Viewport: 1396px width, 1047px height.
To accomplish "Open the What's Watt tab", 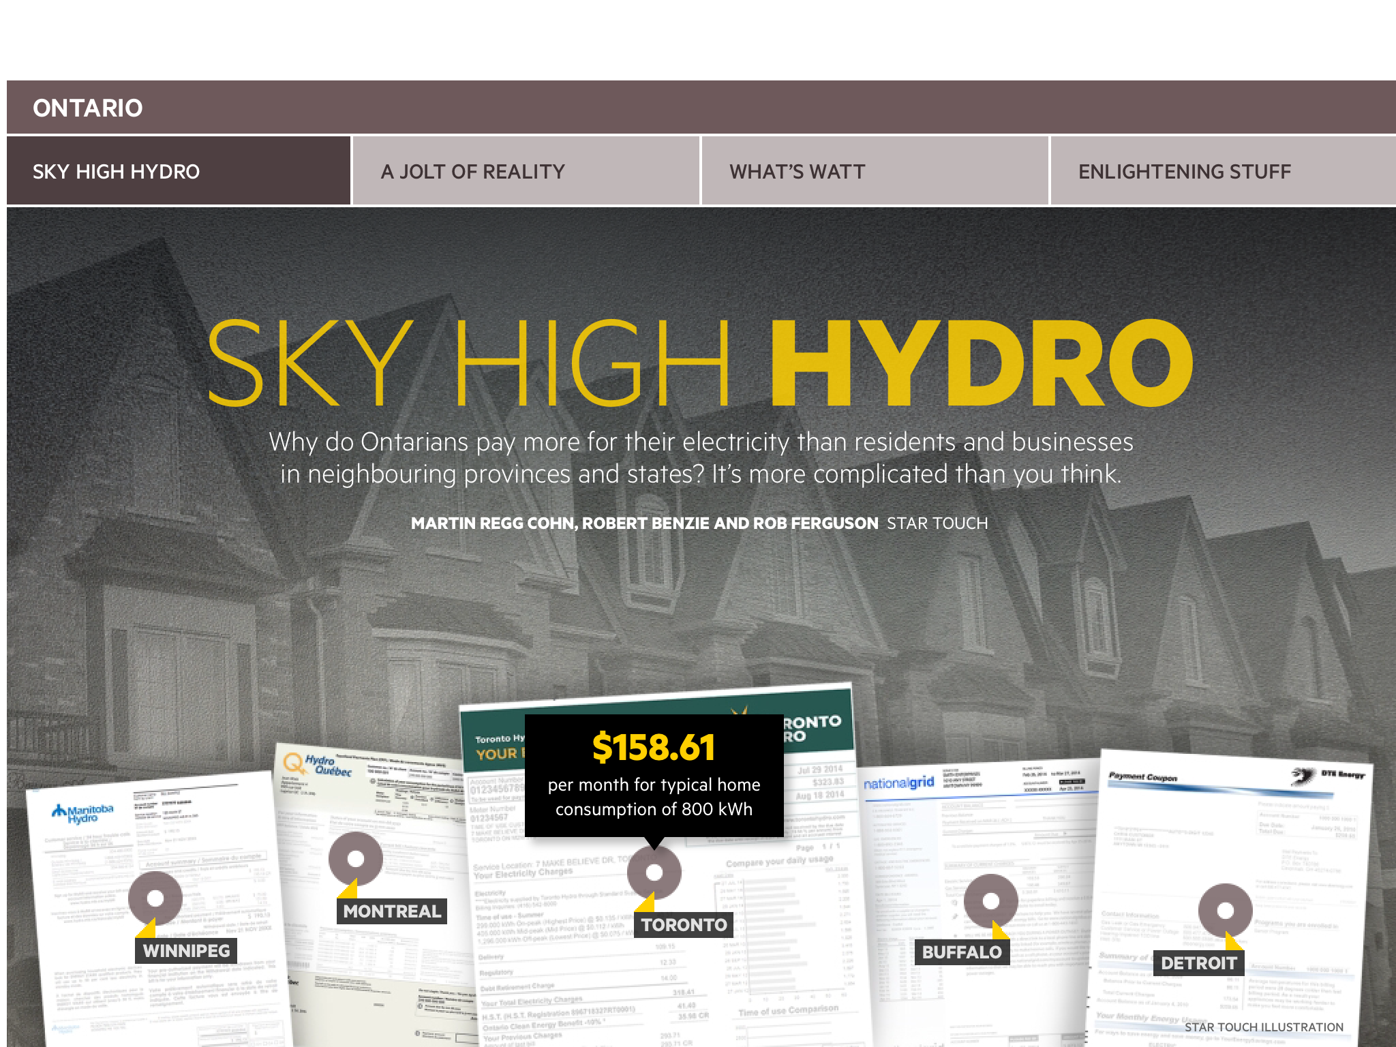I will click(875, 171).
